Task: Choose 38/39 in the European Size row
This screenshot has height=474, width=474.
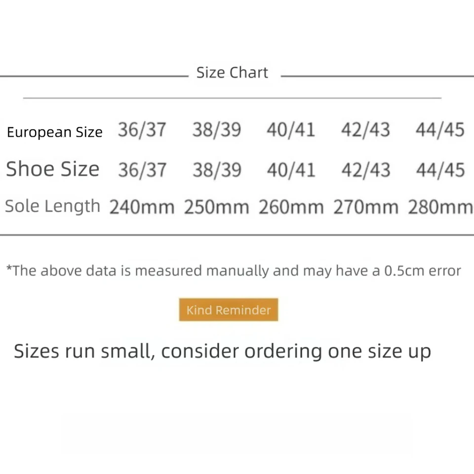Action: point(217,130)
